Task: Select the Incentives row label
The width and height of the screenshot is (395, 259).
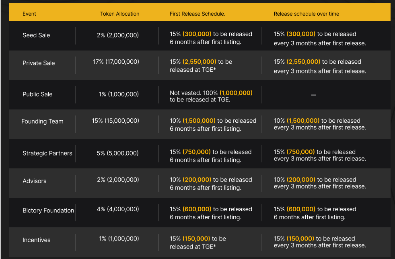Action: click(36, 240)
